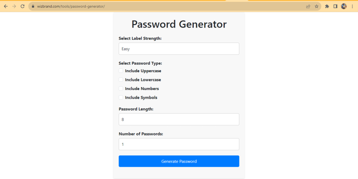Screen dimensions: 358x179
Task: Open the browser side panel
Action: (x=335, y=6)
